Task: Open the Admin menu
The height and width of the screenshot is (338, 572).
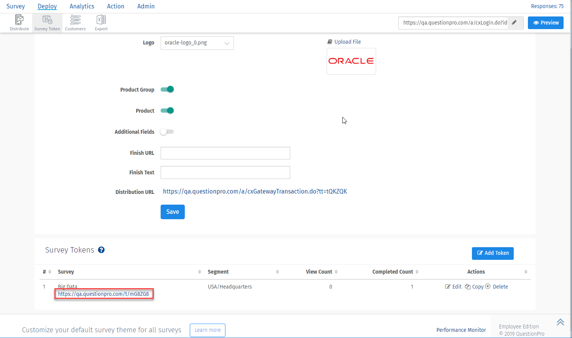Action: pos(146,6)
